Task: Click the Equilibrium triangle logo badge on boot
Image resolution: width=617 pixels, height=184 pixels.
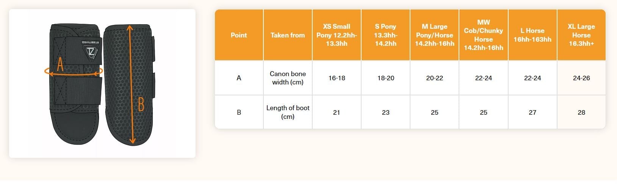Action: coord(90,51)
